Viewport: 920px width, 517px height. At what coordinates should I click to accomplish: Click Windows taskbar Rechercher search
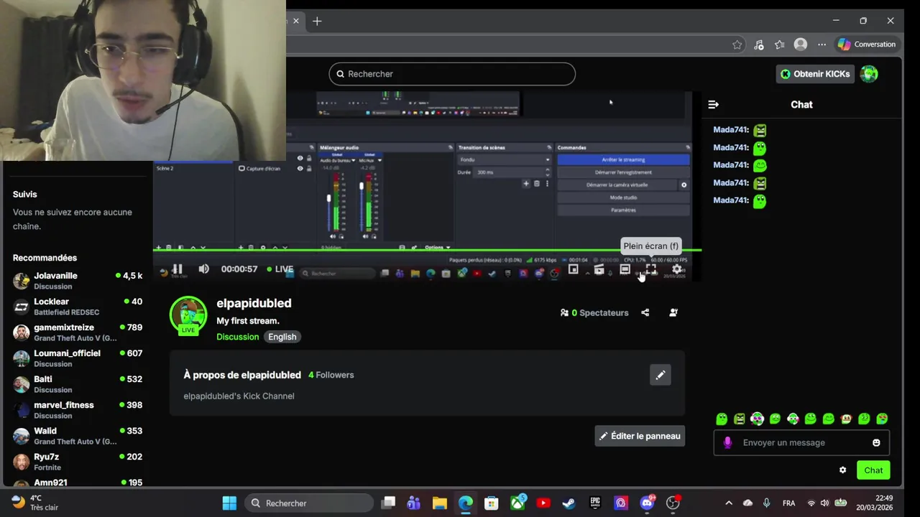(310, 503)
